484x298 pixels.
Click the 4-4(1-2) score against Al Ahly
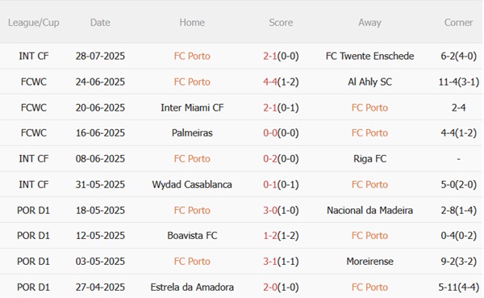281,82
